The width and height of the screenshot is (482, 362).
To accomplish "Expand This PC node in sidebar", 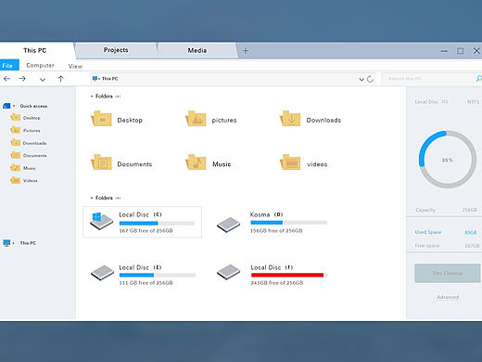I will [x=14, y=243].
